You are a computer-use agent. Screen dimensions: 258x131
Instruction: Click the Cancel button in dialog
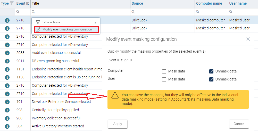coord(239,124)
